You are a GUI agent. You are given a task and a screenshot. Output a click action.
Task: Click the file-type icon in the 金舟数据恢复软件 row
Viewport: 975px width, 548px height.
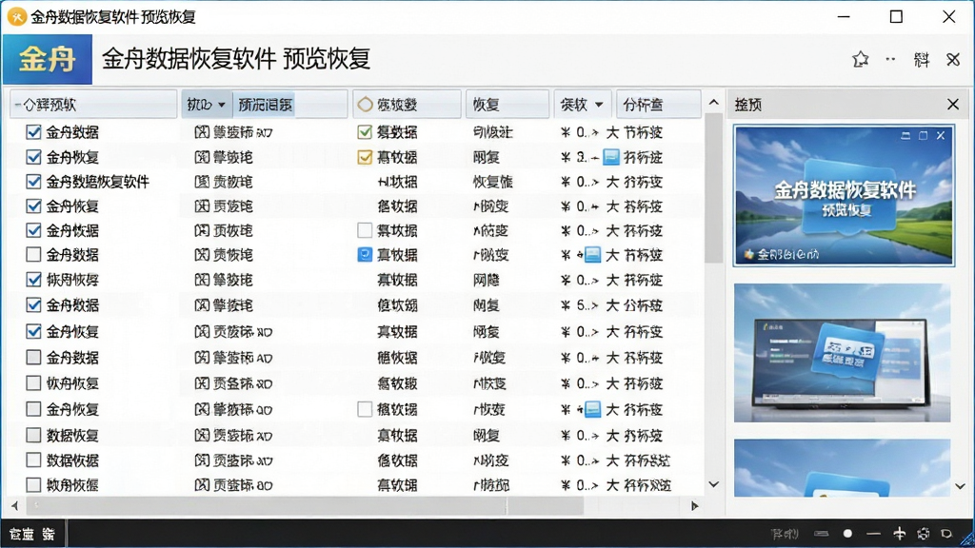(202, 182)
